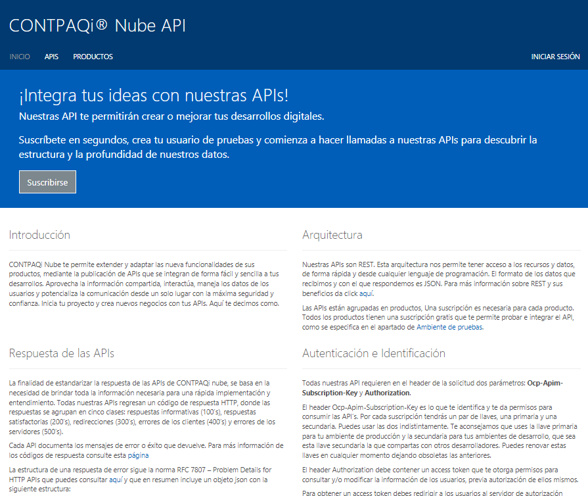This screenshot has height=496, width=588.
Task: Open the APIS menu item
Action: [x=51, y=57]
